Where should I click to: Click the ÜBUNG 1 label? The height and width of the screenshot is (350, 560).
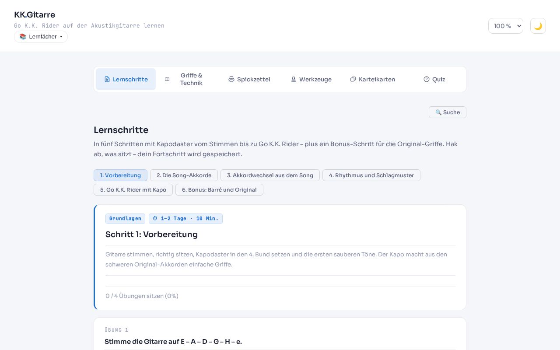click(x=116, y=330)
